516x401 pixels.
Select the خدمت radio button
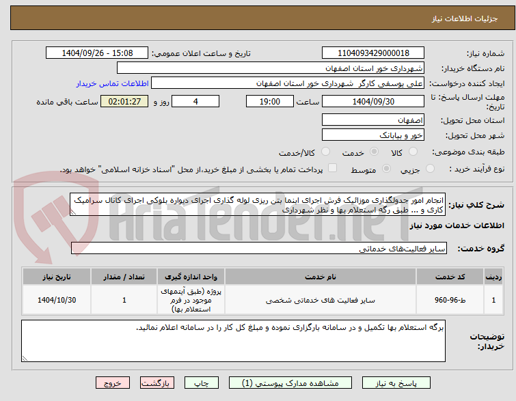[x=374, y=152]
